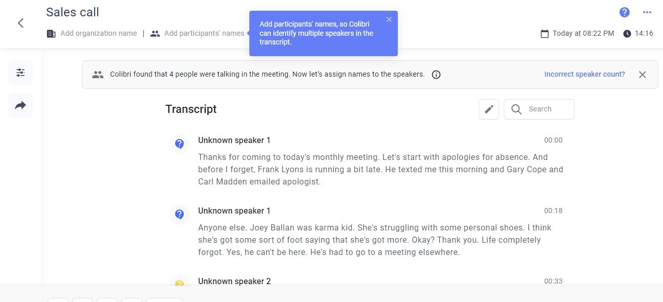
Task: Dismiss the speaker count banner
Action: click(x=643, y=74)
